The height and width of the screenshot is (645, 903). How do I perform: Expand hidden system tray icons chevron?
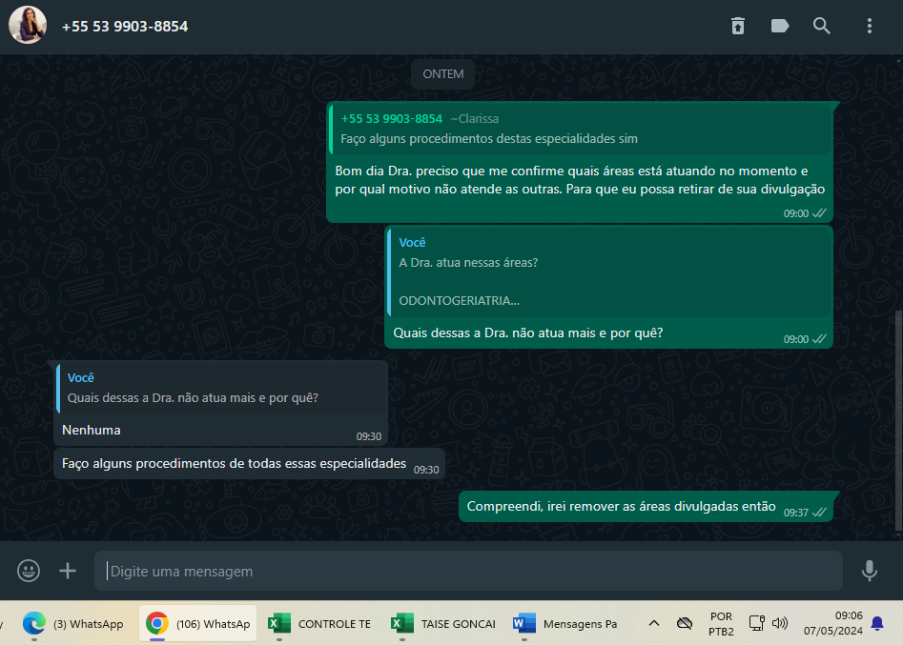[653, 623]
